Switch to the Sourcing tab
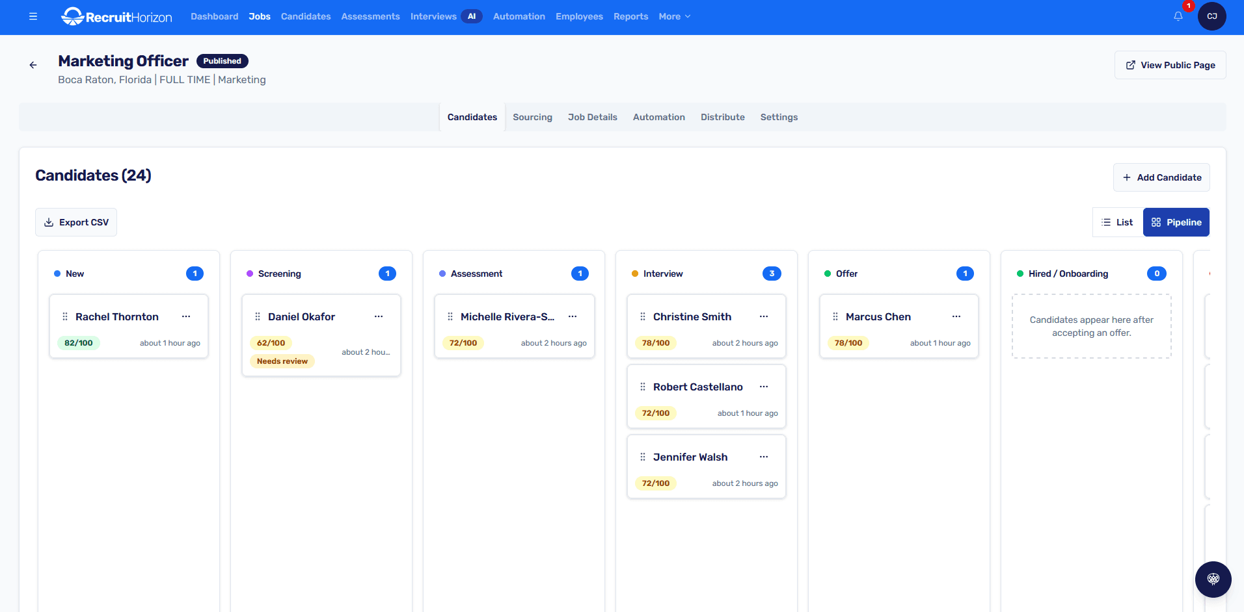The image size is (1244, 612). [x=532, y=117]
